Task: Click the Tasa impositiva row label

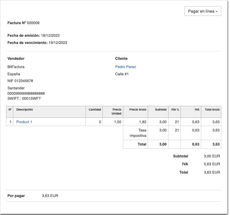Action: (138, 133)
